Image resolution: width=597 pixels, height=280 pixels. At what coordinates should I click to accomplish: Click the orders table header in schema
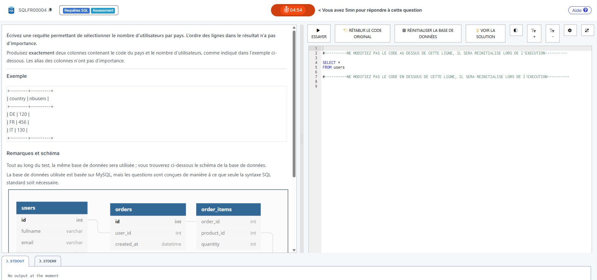click(148, 209)
